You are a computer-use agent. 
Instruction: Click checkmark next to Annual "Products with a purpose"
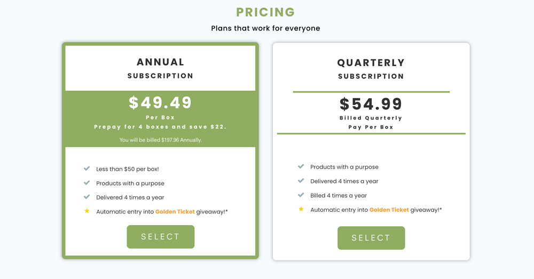87,183
